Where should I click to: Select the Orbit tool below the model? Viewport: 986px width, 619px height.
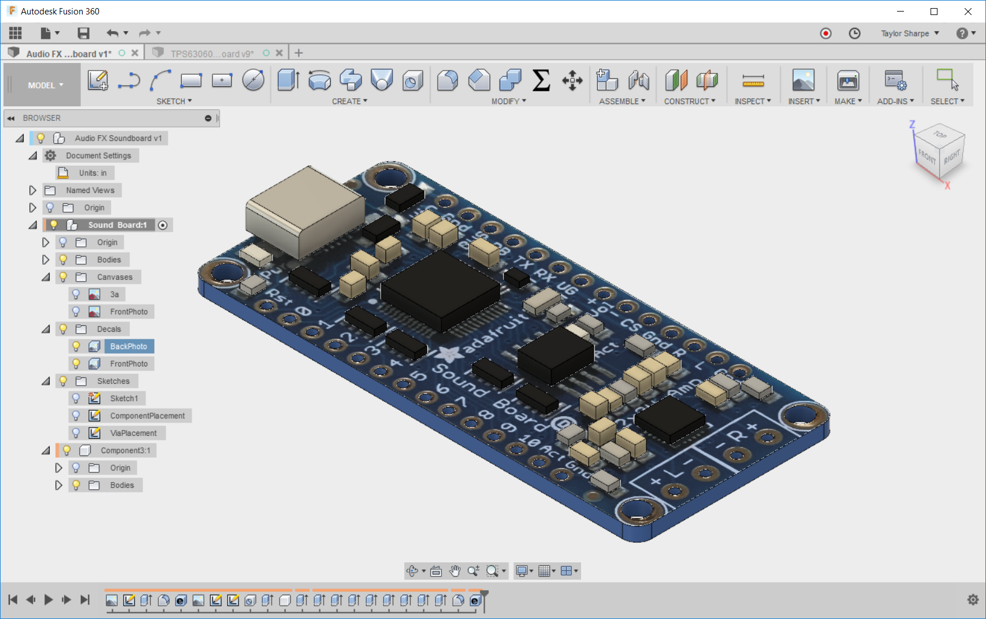(412, 571)
